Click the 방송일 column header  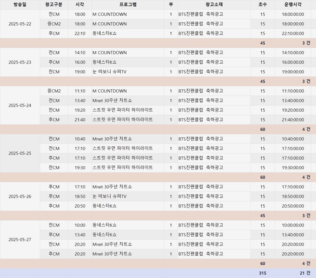20,5
